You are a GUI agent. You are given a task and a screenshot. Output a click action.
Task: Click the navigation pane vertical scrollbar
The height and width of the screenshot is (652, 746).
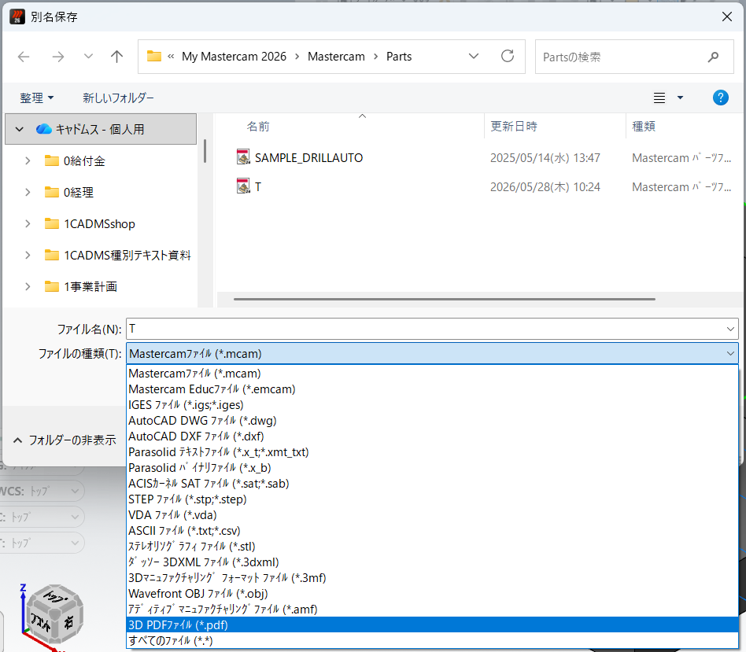205,151
